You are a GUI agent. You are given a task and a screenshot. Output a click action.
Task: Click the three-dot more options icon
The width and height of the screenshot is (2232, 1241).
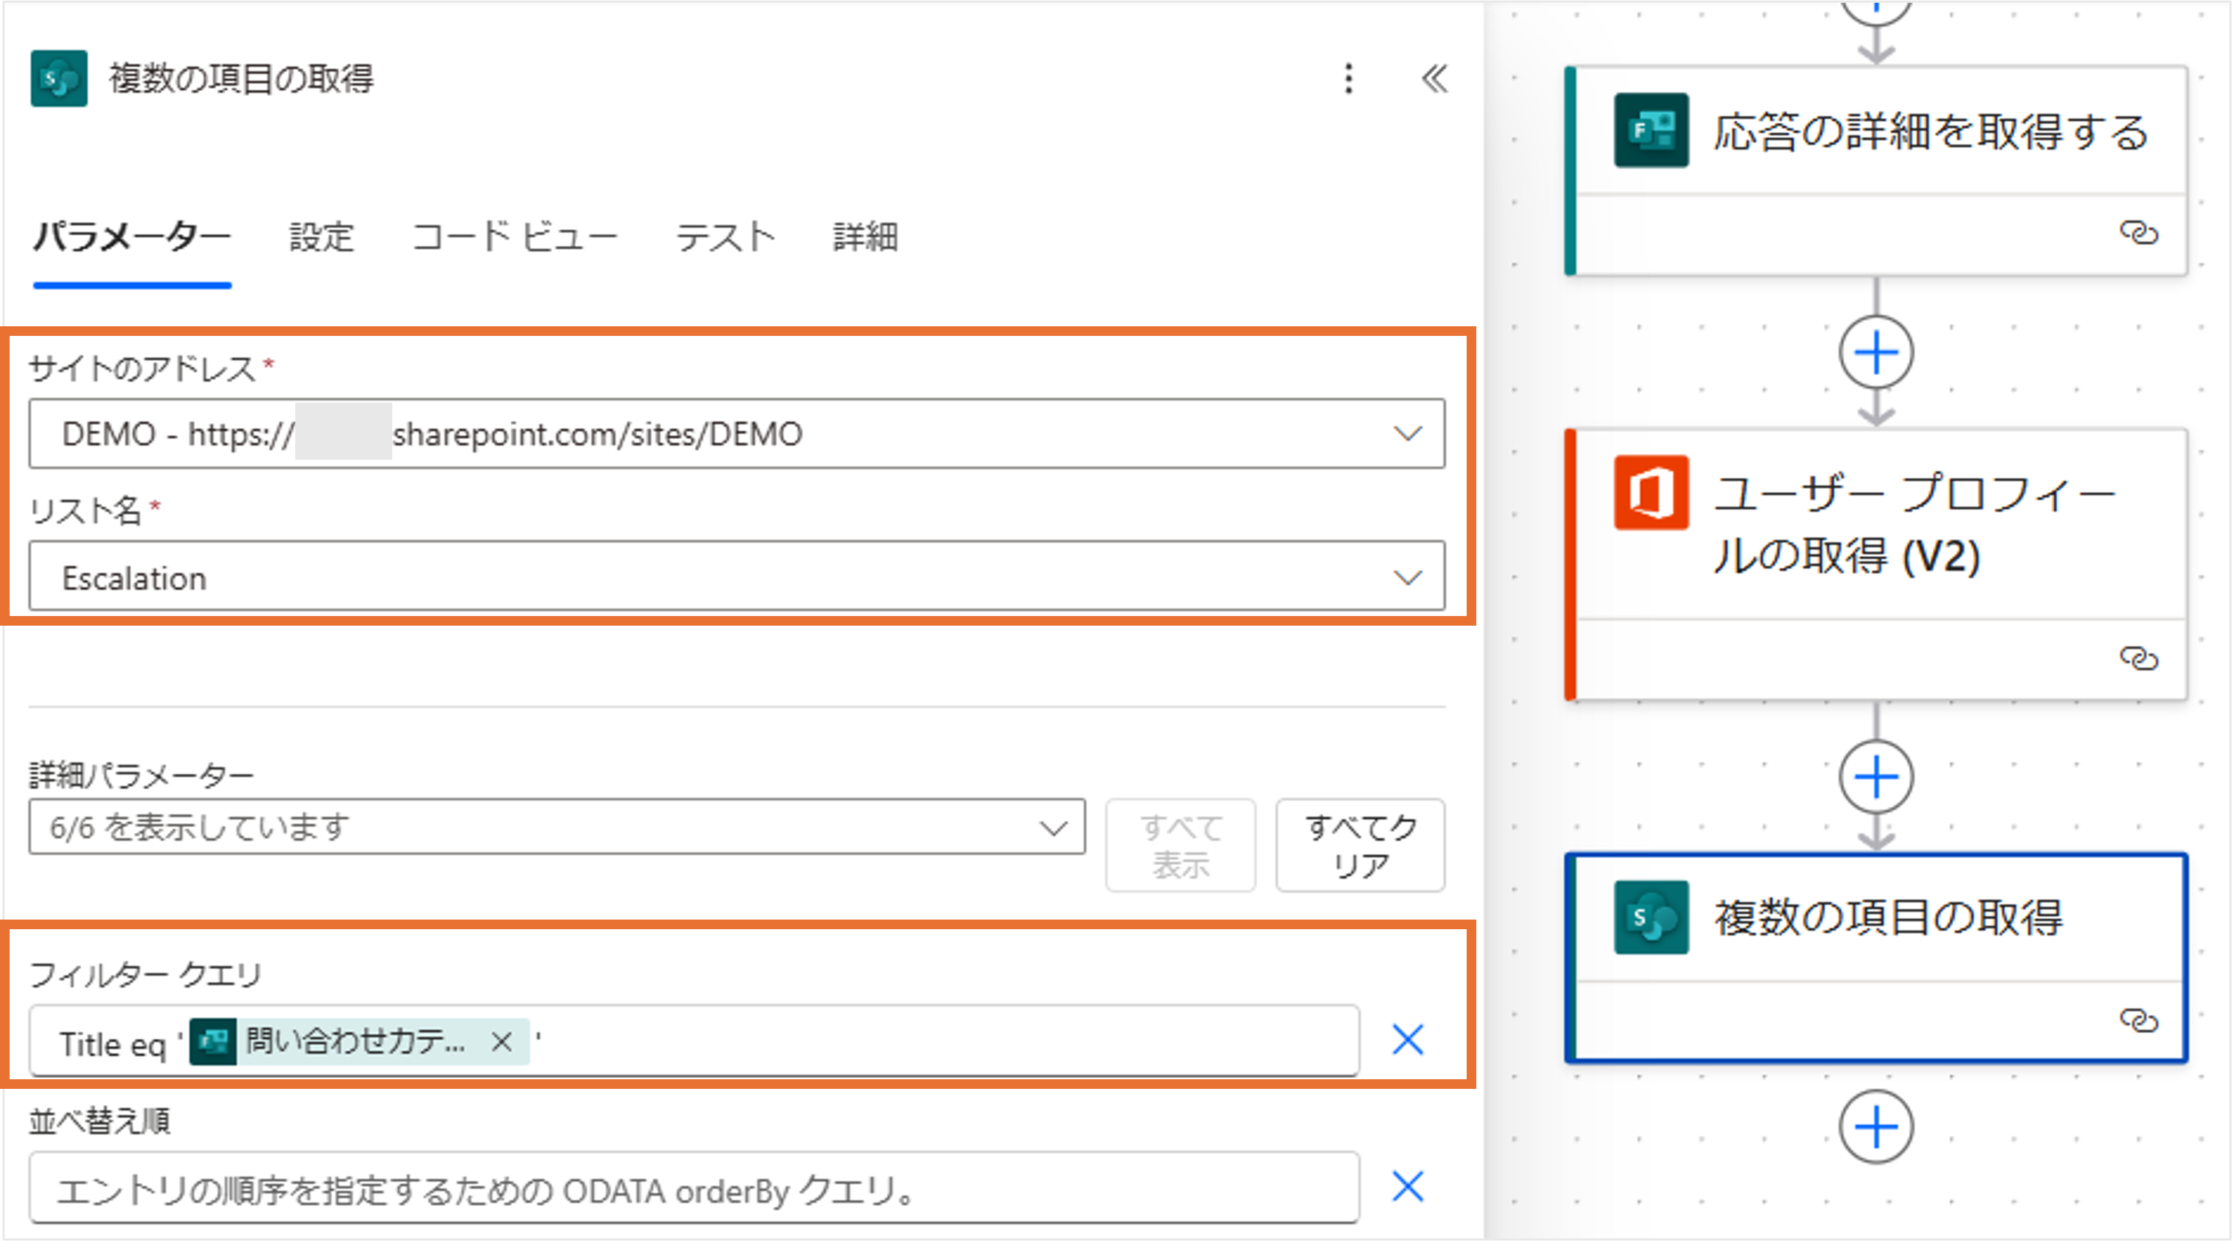tap(1348, 79)
